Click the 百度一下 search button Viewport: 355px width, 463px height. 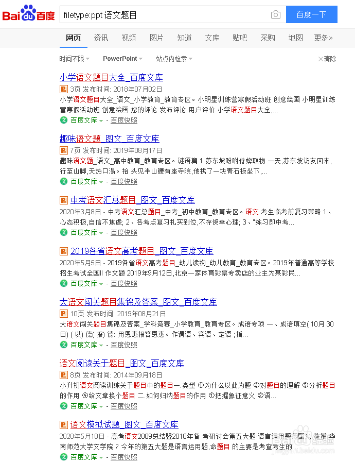(x=312, y=14)
